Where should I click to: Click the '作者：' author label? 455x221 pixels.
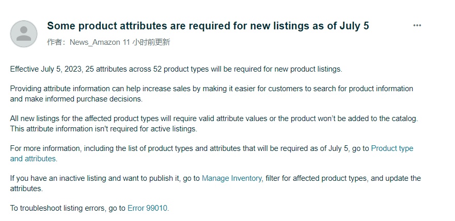pos(58,42)
